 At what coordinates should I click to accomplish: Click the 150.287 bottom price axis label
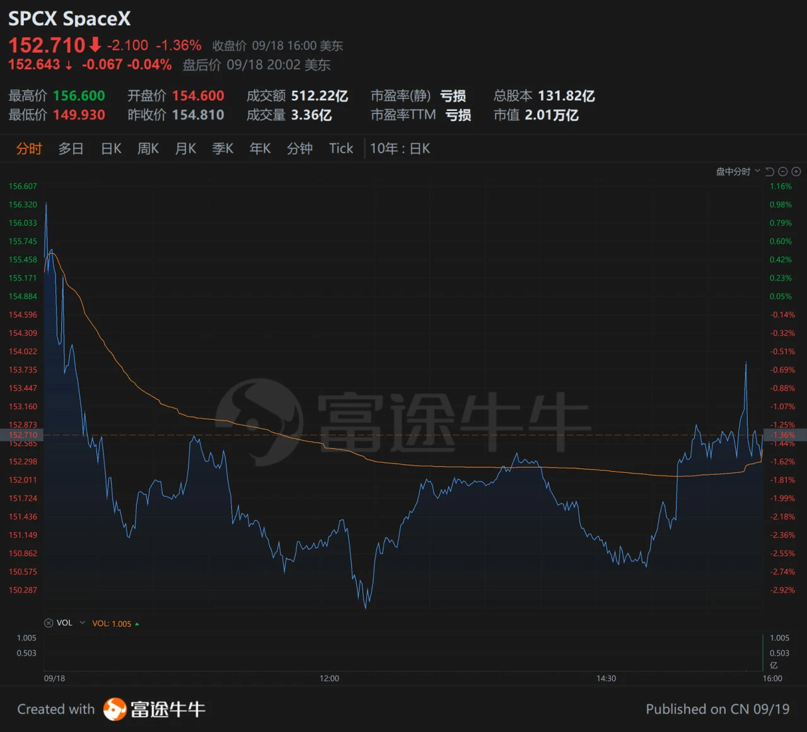point(23,590)
